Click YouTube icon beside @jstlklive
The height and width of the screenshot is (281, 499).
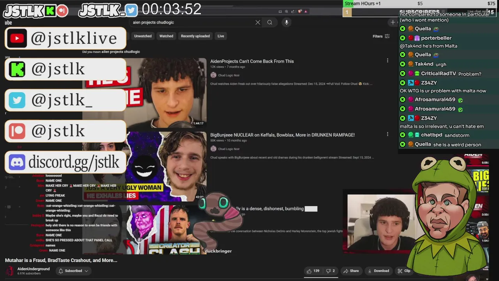pyautogui.click(x=17, y=38)
